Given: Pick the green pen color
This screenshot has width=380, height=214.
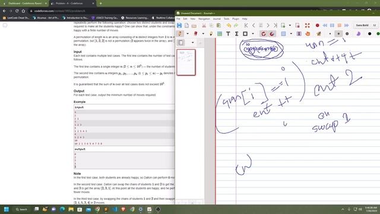Looking at the screenshot, I should pyautogui.click(x=378, y=34).
